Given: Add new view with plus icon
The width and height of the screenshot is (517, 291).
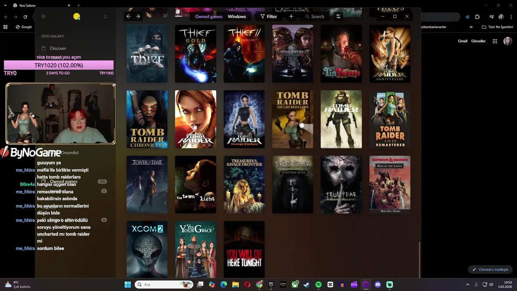Looking at the screenshot, I should (x=291, y=17).
